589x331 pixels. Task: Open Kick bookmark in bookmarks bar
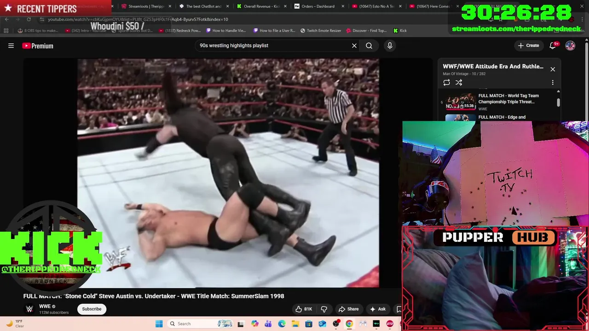[x=400, y=31]
